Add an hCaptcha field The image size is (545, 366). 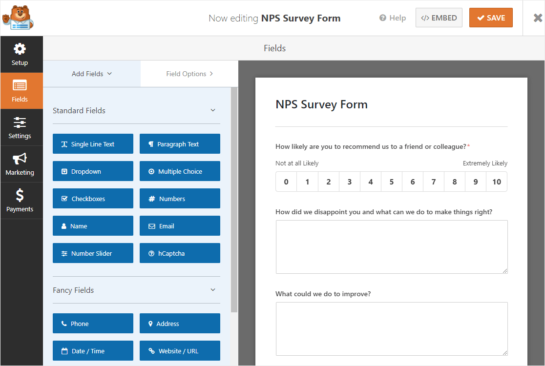[180, 253]
